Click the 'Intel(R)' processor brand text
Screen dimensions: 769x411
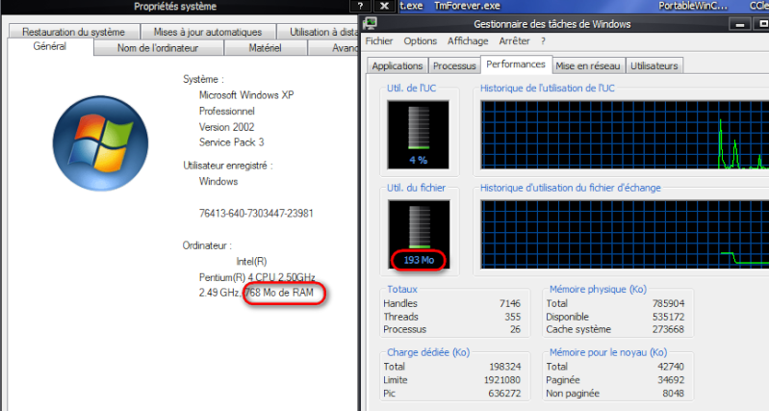pos(251,262)
